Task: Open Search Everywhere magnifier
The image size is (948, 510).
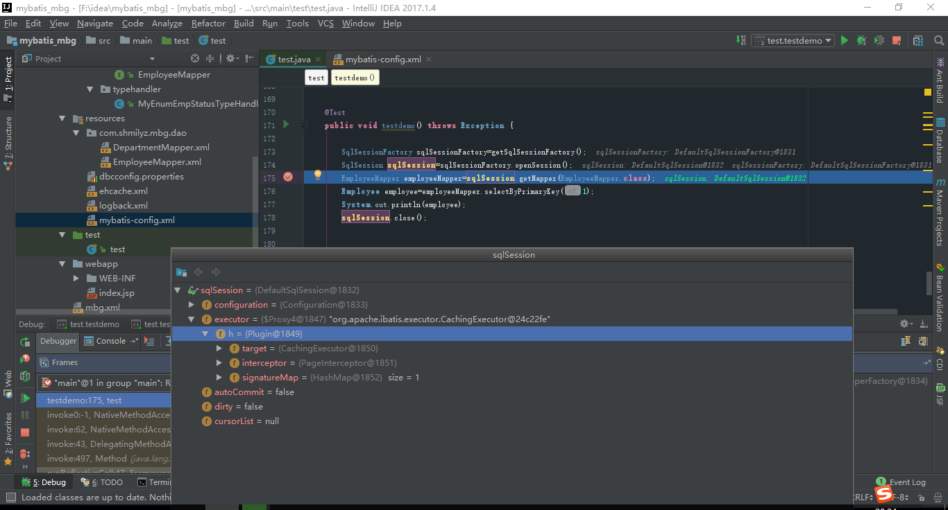Action: (938, 40)
